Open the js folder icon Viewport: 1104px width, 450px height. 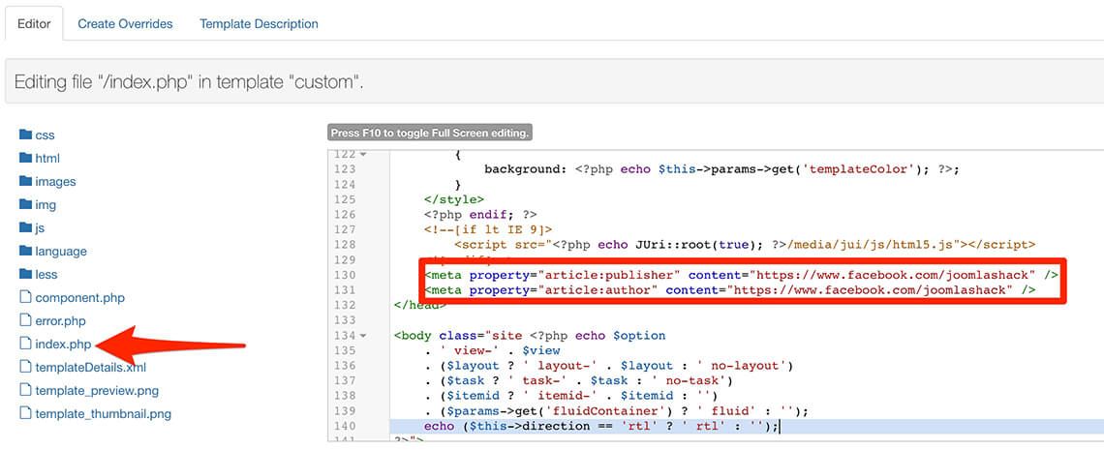click(x=26, y=227)
